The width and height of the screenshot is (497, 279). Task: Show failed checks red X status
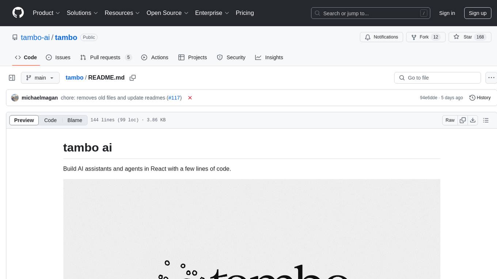[x=190, y=98]
